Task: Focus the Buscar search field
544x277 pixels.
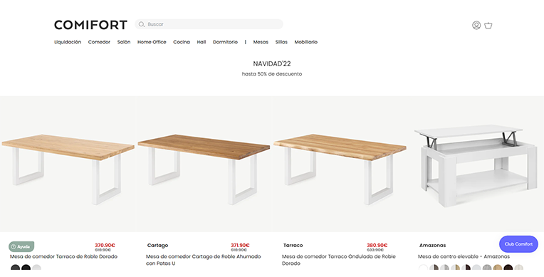Action: pos(209,24)
